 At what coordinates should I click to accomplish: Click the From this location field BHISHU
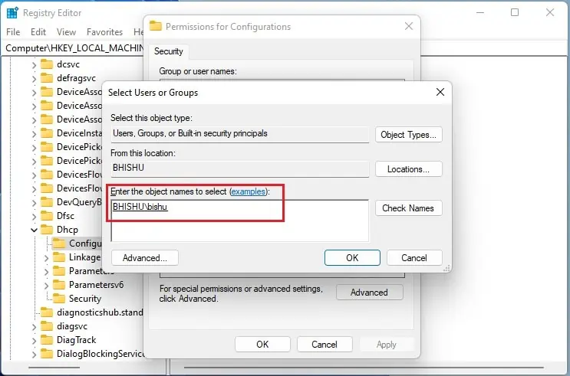[x=240, y=168]
